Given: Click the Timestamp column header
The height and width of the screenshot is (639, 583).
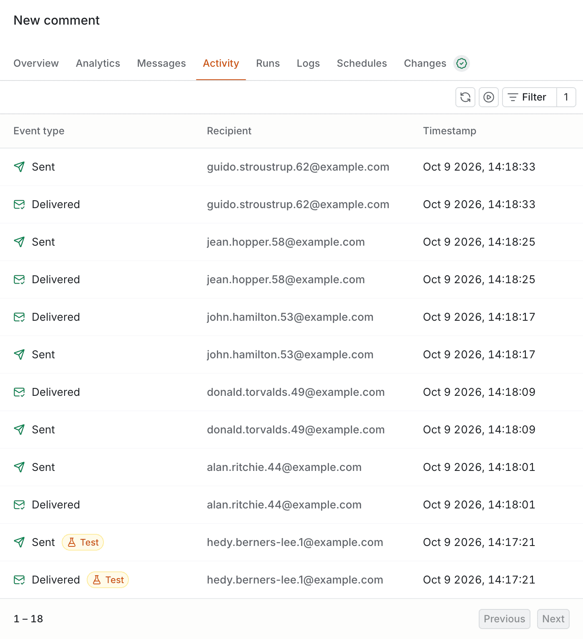Looking at the screenshot, I should point(450,131).
